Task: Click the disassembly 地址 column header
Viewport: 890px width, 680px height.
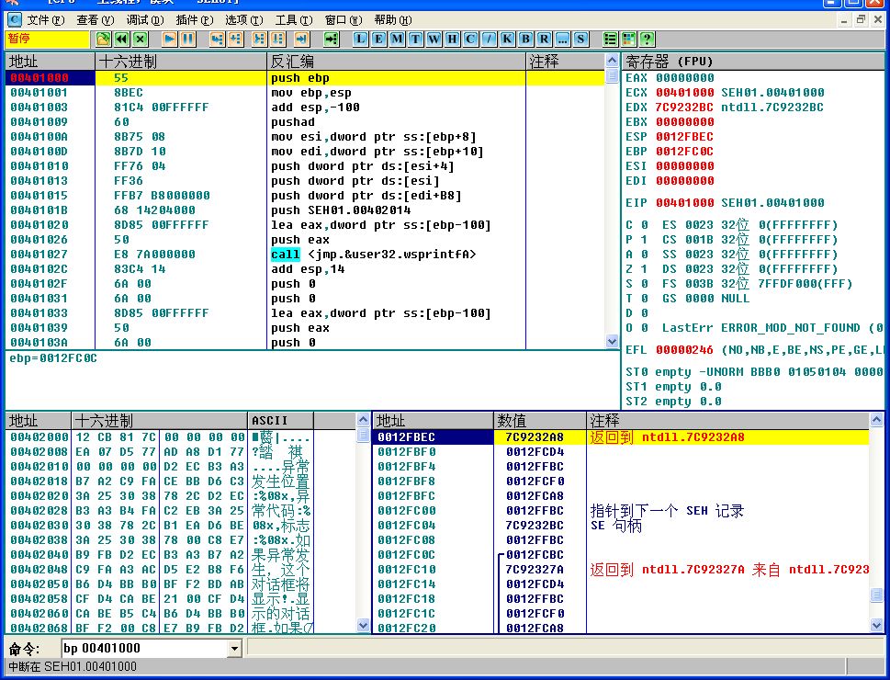Action: point(50,61)
